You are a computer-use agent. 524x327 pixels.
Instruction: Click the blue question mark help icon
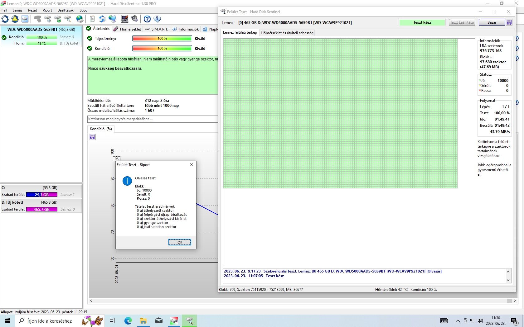coord(147,19)
